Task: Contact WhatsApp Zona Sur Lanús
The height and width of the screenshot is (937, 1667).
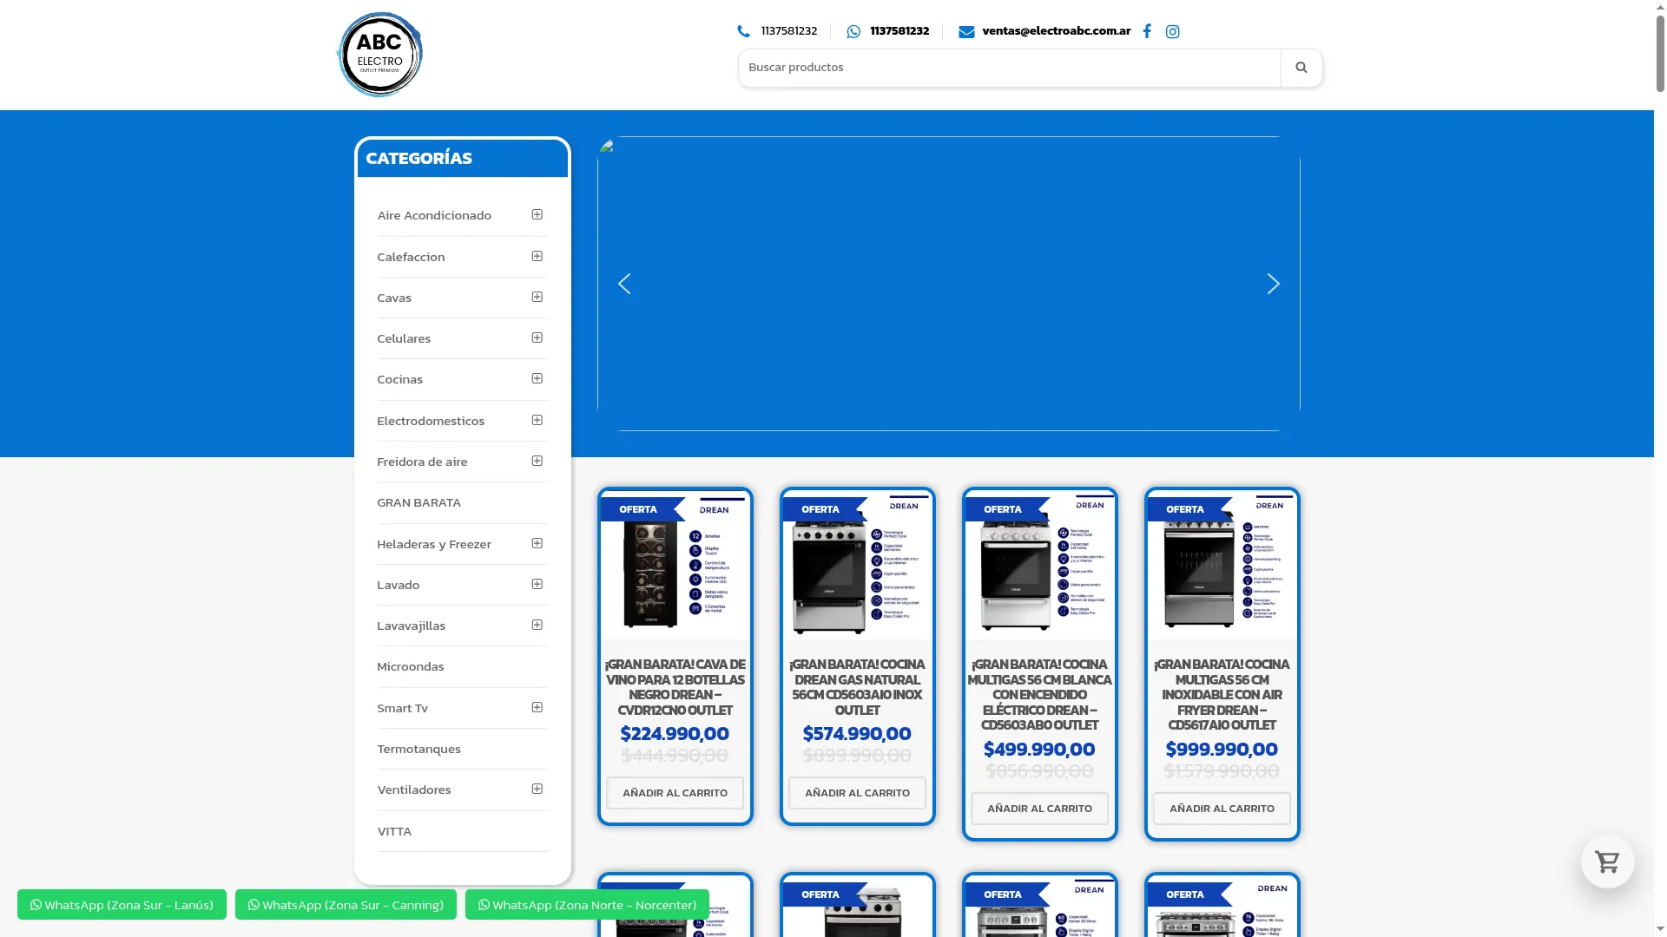Action: 122,905
